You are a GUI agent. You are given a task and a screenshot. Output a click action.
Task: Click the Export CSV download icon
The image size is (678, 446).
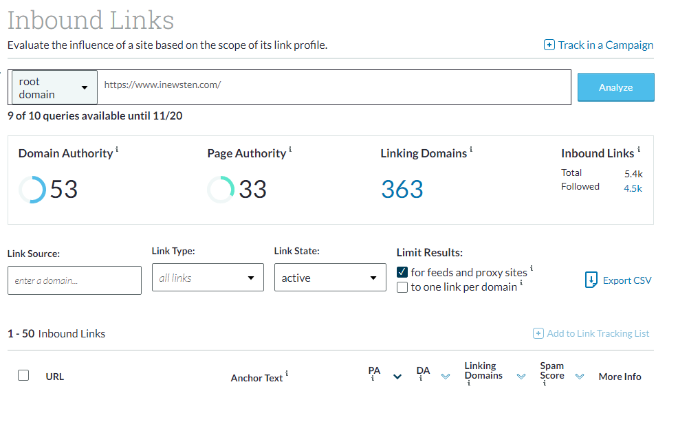[591, 280]
